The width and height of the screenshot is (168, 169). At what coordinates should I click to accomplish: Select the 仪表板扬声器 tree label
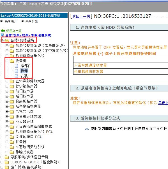pyautogui.click(x=26, y=101)
